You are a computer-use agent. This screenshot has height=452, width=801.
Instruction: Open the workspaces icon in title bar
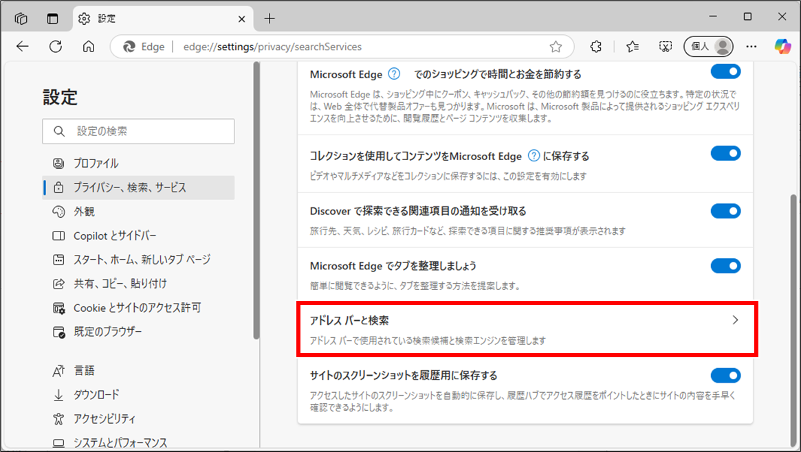coord(21,19)
